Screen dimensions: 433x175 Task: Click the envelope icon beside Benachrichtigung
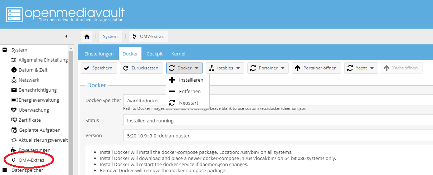point(14,90)
